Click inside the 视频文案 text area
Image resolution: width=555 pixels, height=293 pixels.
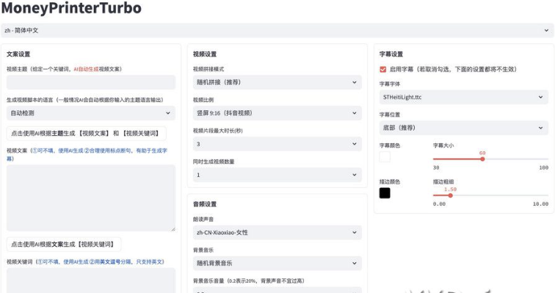[x=91, y=198]
